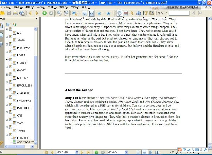Select the Hand tool

point(119,13)
